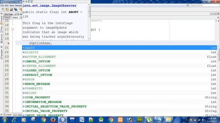Select ERROR in the completion list

click(120, 79)
